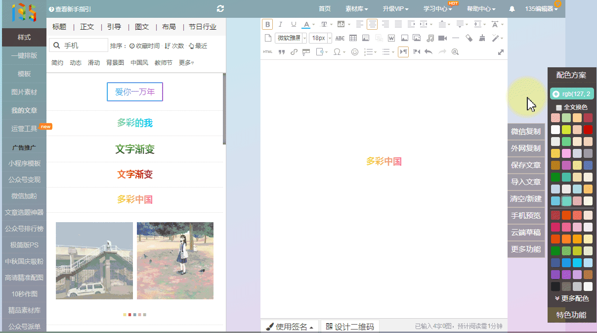This screenshot has height=333, width=597.
Task: Switch to HTML source view
Action: coord(267,52)
